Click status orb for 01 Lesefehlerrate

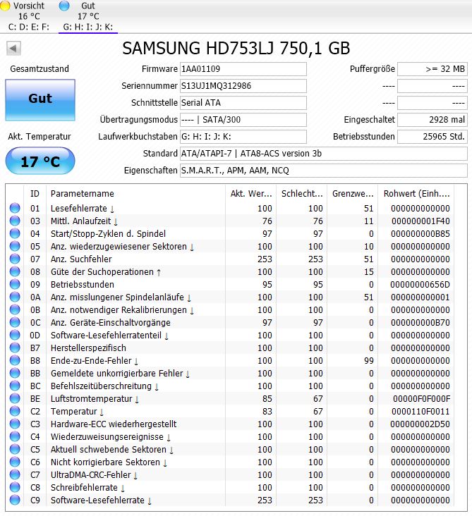(15, 208)
